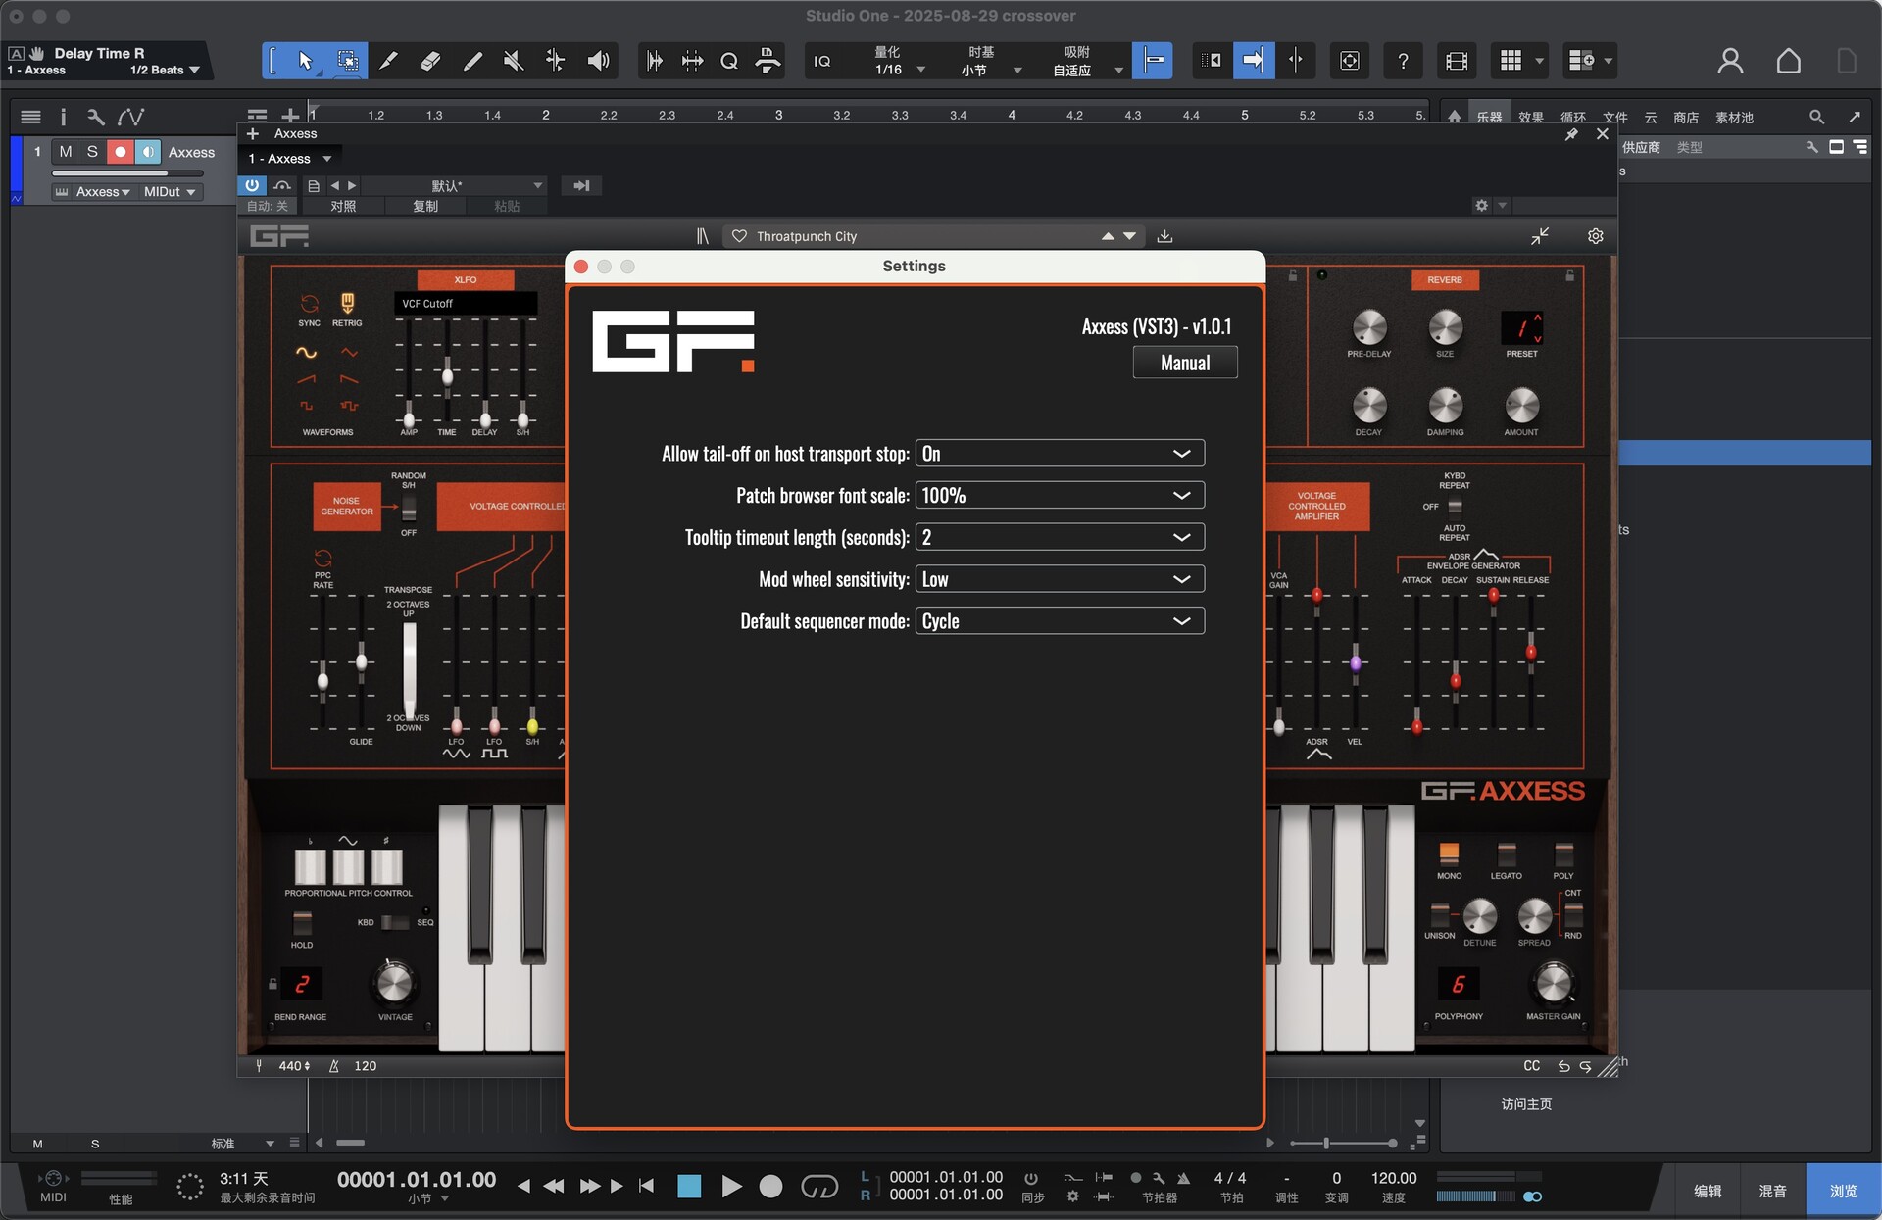Toggle the HOLD switch
Viewport: 1882px width, 1220px height.
302,923
